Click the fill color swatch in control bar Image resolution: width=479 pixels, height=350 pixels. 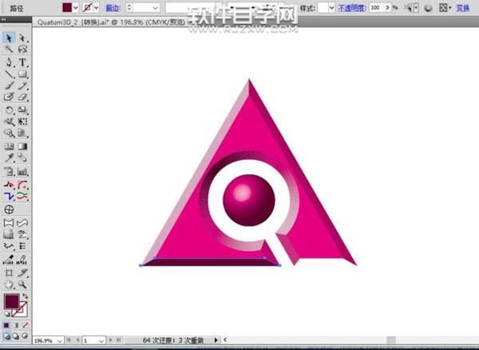click(x=67, y=8)
